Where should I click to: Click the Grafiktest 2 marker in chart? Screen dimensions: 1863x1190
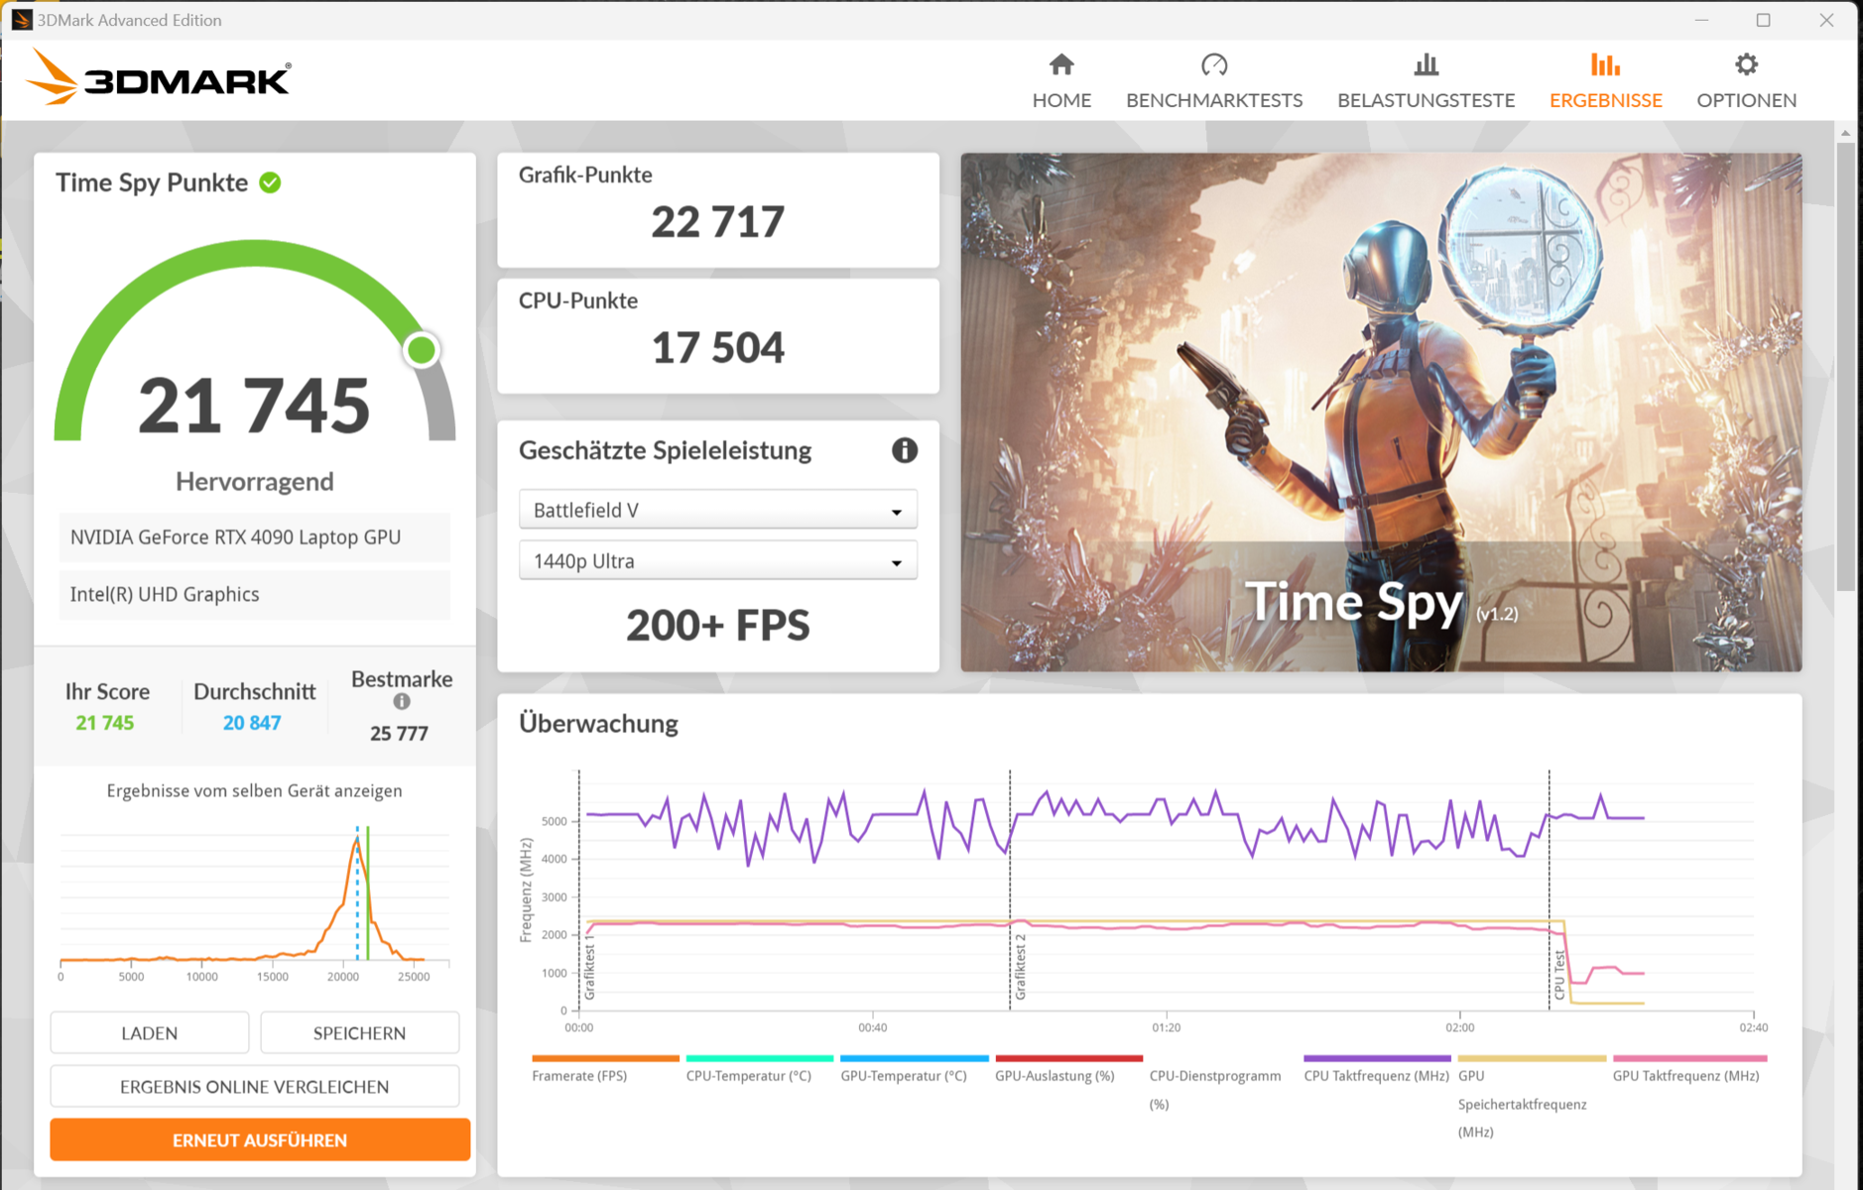pyautogui.click(x=1021, y=966)
